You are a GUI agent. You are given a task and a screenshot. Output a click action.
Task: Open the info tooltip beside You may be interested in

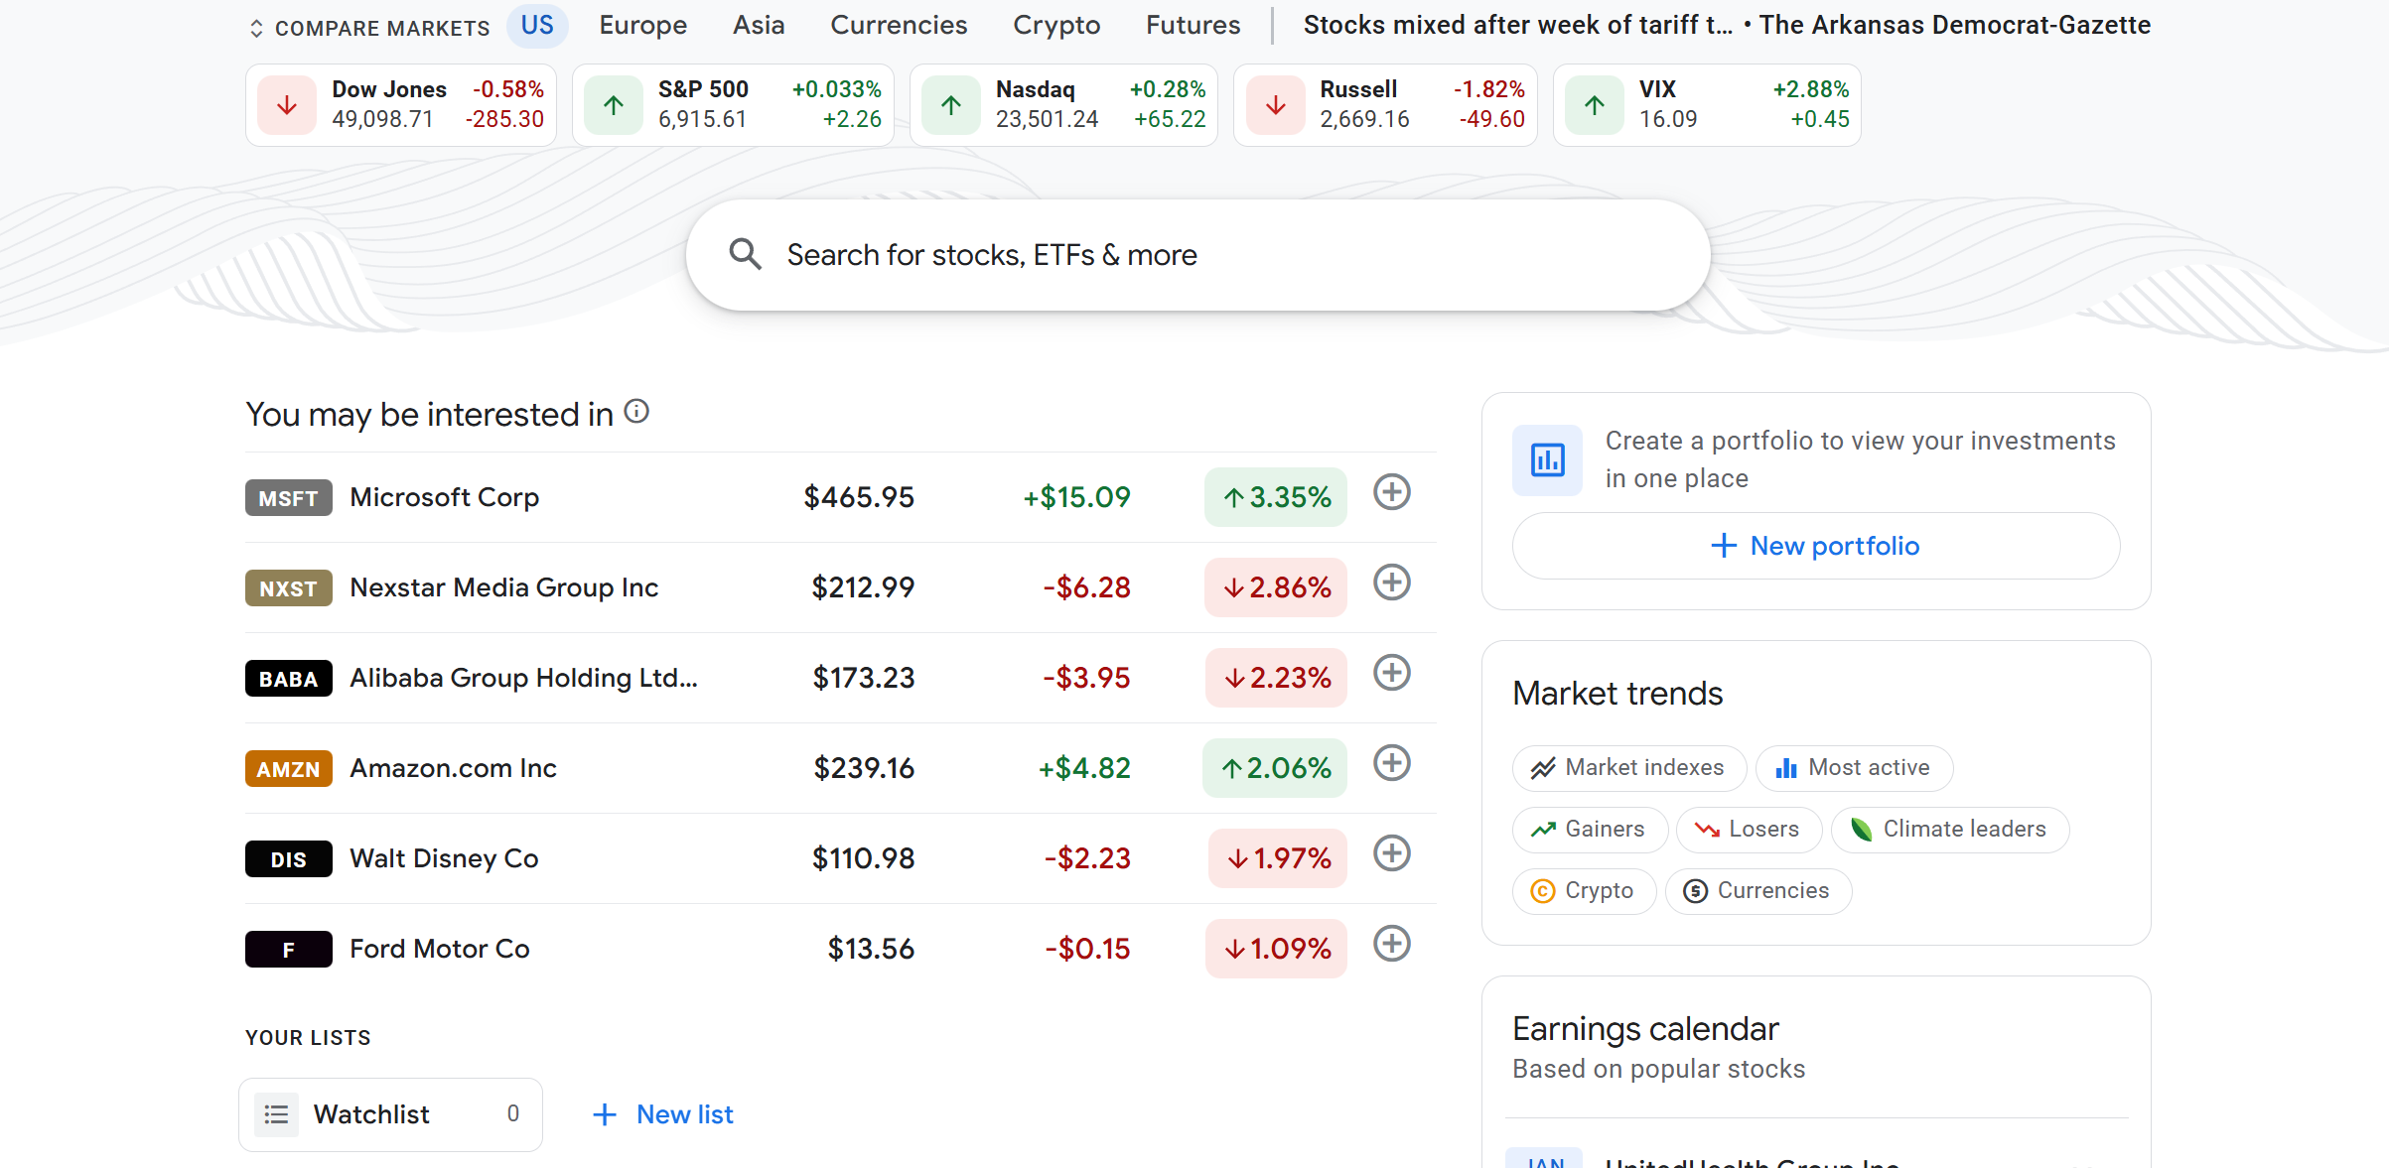pyautogui.click(x=635, y=411)
